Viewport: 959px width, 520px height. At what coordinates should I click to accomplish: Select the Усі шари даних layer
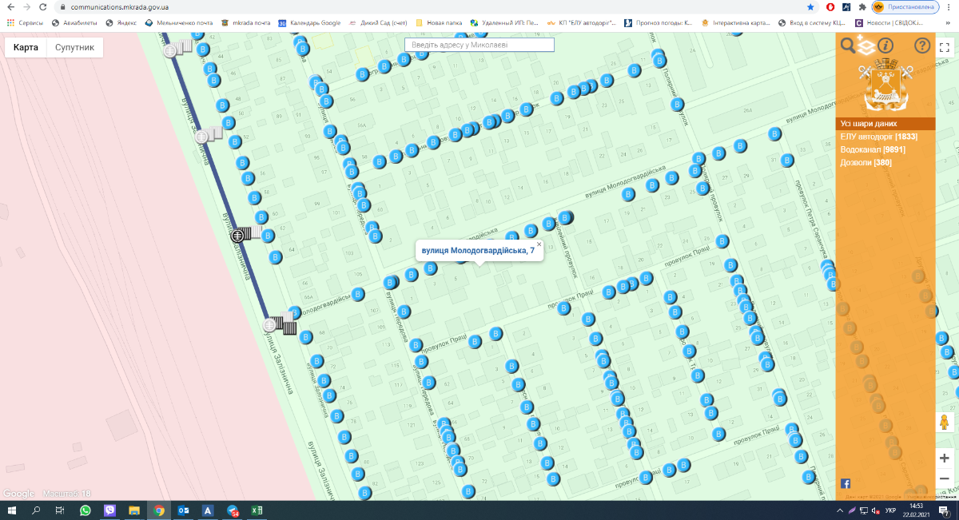click(x=885, y=124)
